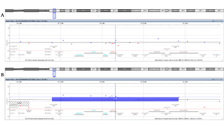Select the CYFIP1 gene label in panel A
Screen dimensions: 224x126
pos(94,52)
